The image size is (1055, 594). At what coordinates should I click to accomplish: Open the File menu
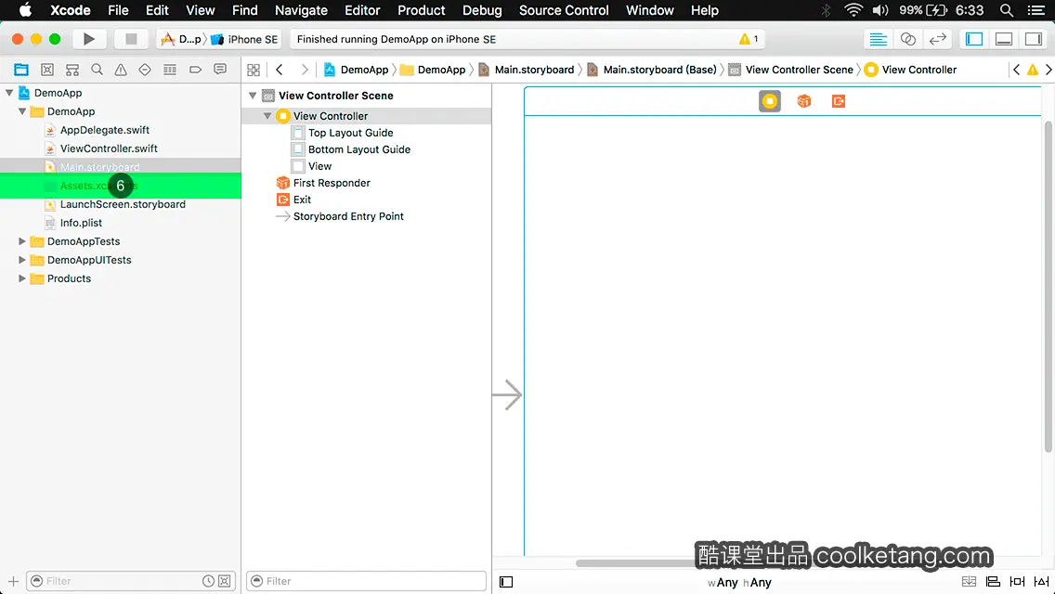pos(118,10)
